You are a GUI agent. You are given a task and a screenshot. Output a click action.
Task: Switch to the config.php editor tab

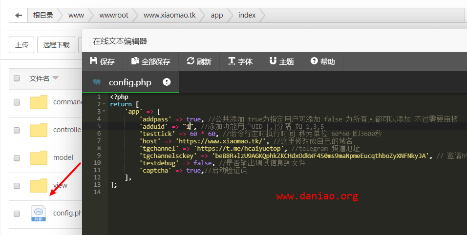click(130, 82)
